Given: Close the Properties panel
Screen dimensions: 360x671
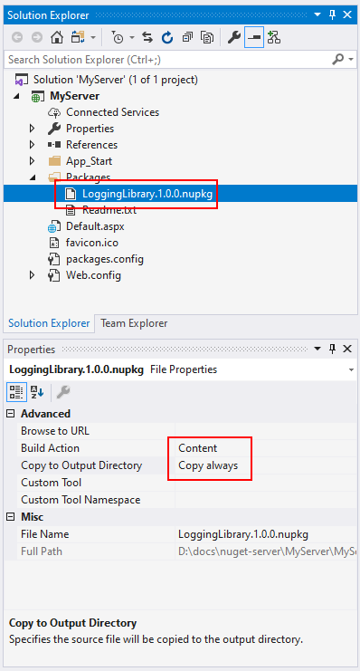Looking at the screenshot, I should click(x=347, y=350).
